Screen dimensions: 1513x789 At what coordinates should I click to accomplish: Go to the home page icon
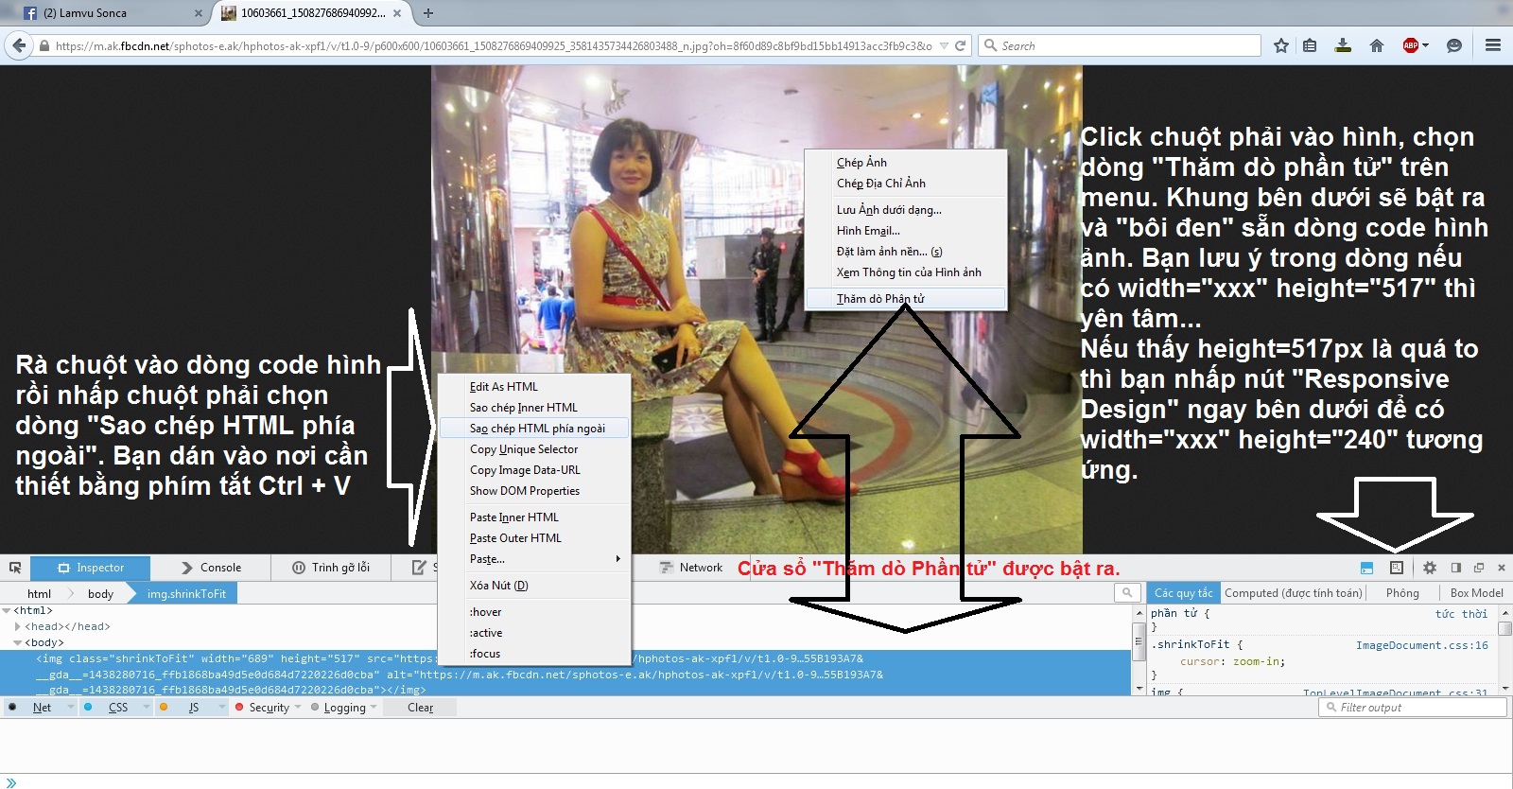[1377, 45]
